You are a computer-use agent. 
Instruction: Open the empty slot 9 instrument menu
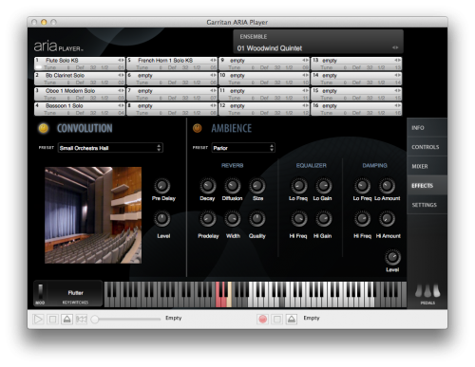point(305,60)
